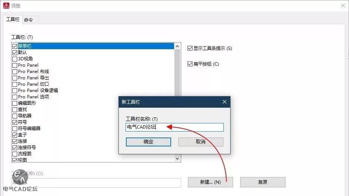
Task: Click the 工具栏名称 text field
Action: [x=174, y=127]
